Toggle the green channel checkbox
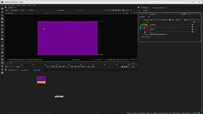This screenshot has height=114, width=203. [170, 20]
